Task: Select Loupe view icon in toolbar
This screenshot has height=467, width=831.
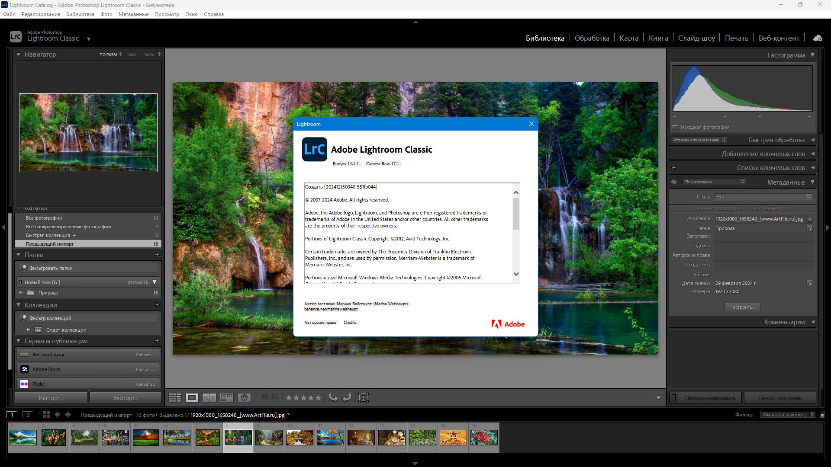Action: (192, 398)
